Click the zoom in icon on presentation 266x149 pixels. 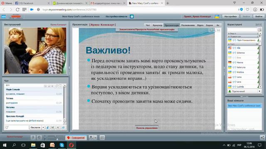click(210, 30)
